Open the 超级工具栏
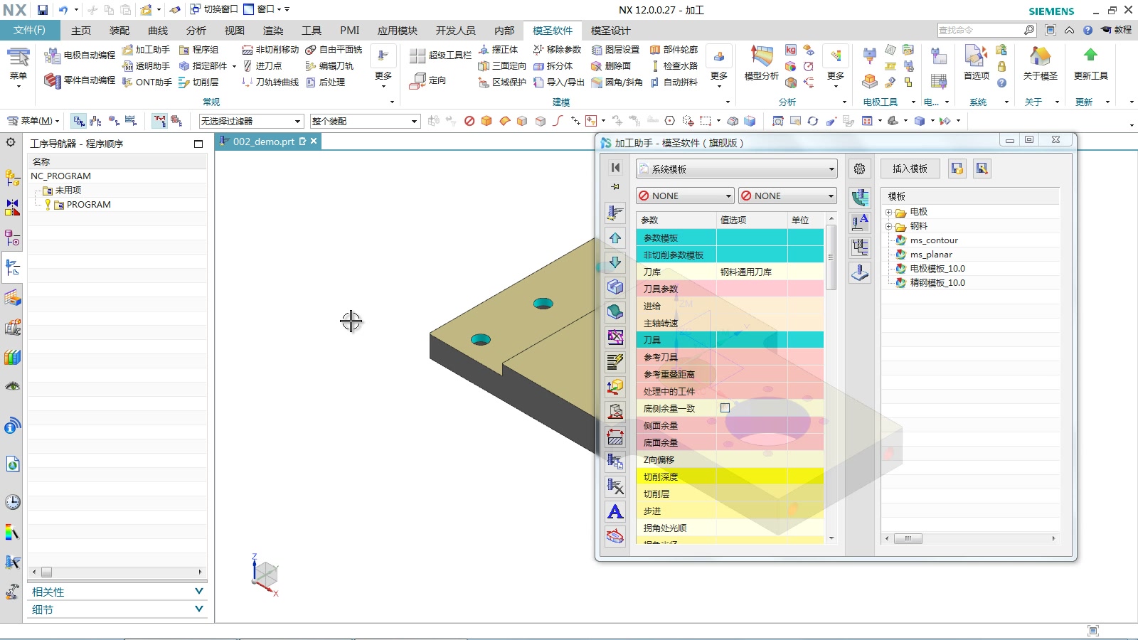This screenshot has width=1138, height=640. point(441,55)
